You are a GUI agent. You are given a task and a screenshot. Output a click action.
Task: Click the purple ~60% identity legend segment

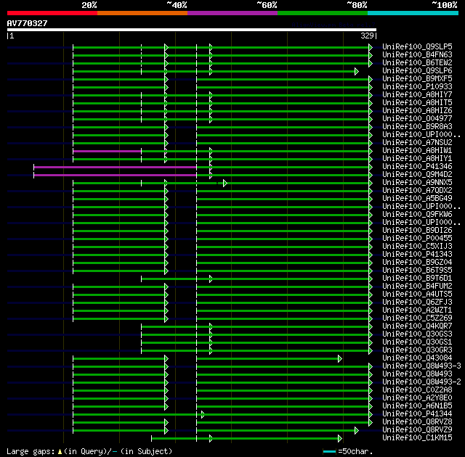click(232, 13)
